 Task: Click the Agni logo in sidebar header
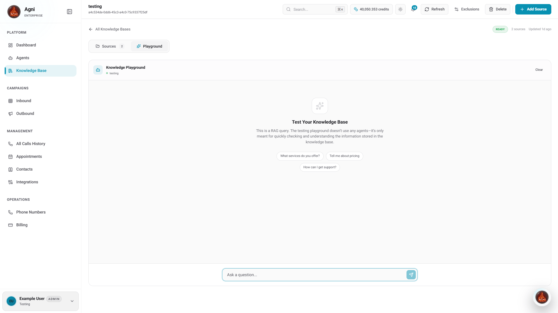(14, 12)
